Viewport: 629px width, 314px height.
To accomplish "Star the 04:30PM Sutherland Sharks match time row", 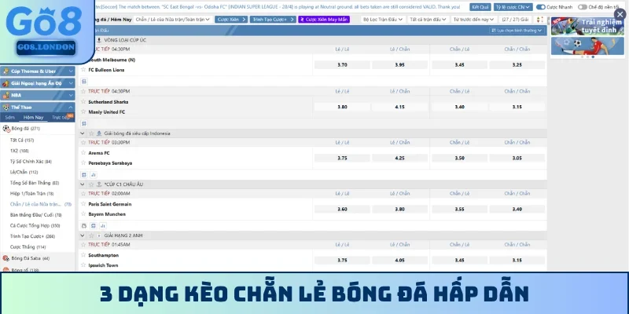I will pos(83,91).
